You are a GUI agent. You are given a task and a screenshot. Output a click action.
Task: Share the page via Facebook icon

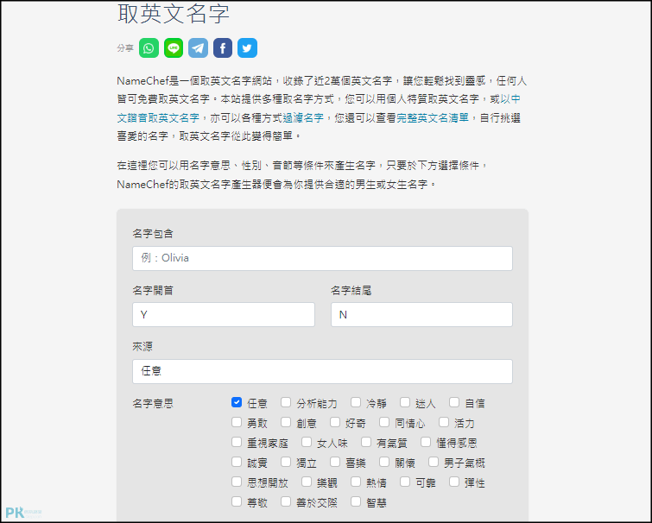(x=223, y=48)
